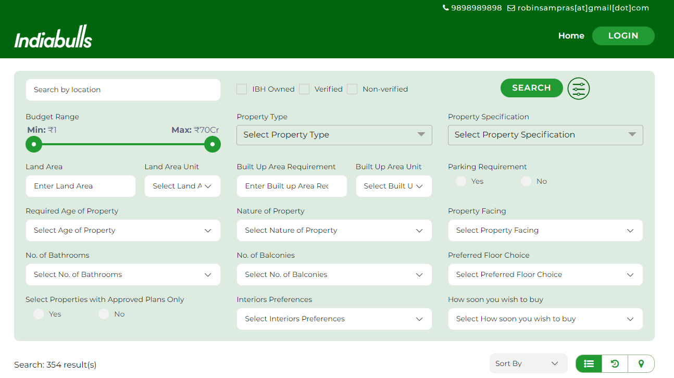
Task: Focus the Search by location field
Action: [123, 90]
